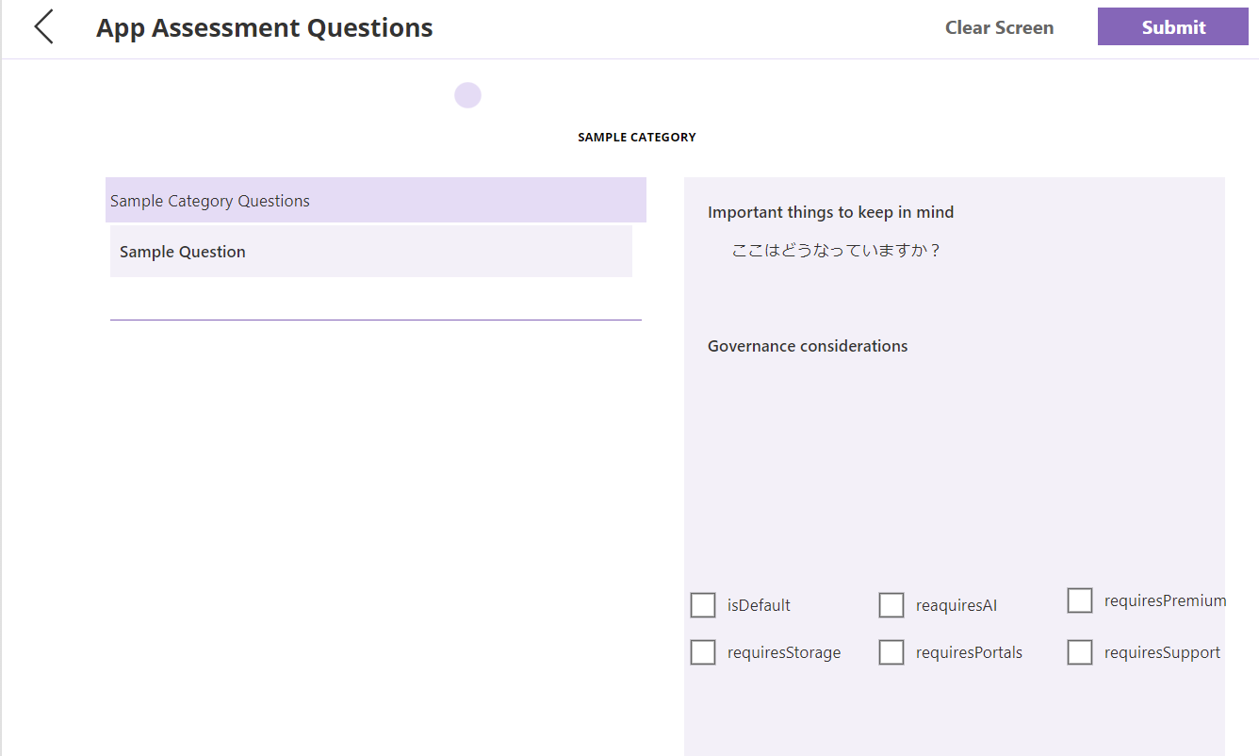Click the Japanese text under Important things

[837, 251]
